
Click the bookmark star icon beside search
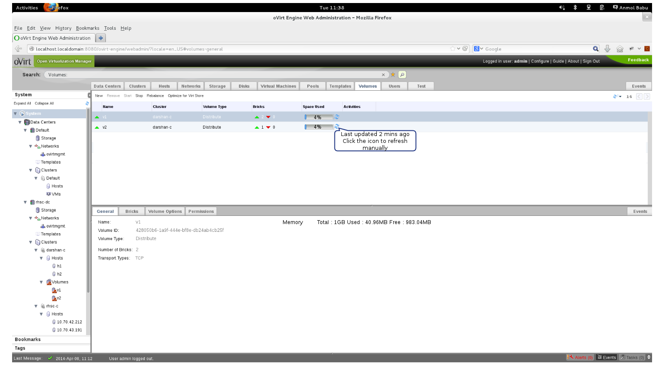pyautogui.click(x=393, y=75)
